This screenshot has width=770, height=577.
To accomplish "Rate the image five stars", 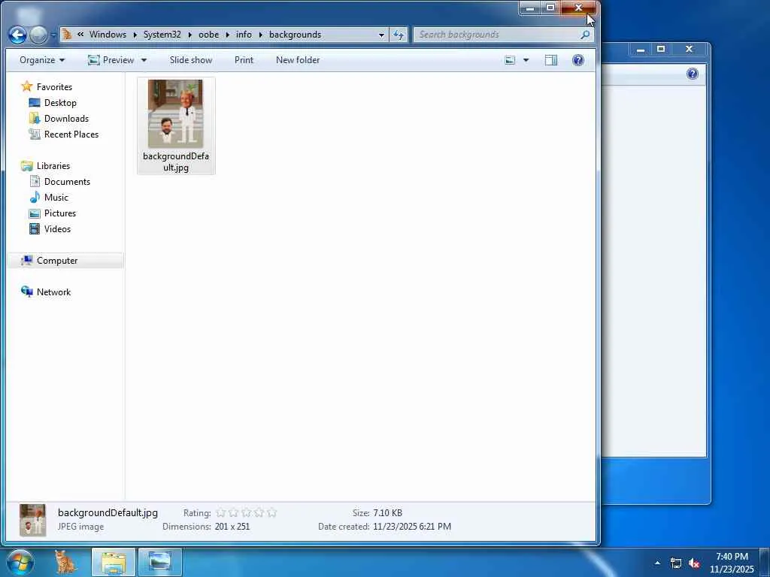I will click(271, 512).
